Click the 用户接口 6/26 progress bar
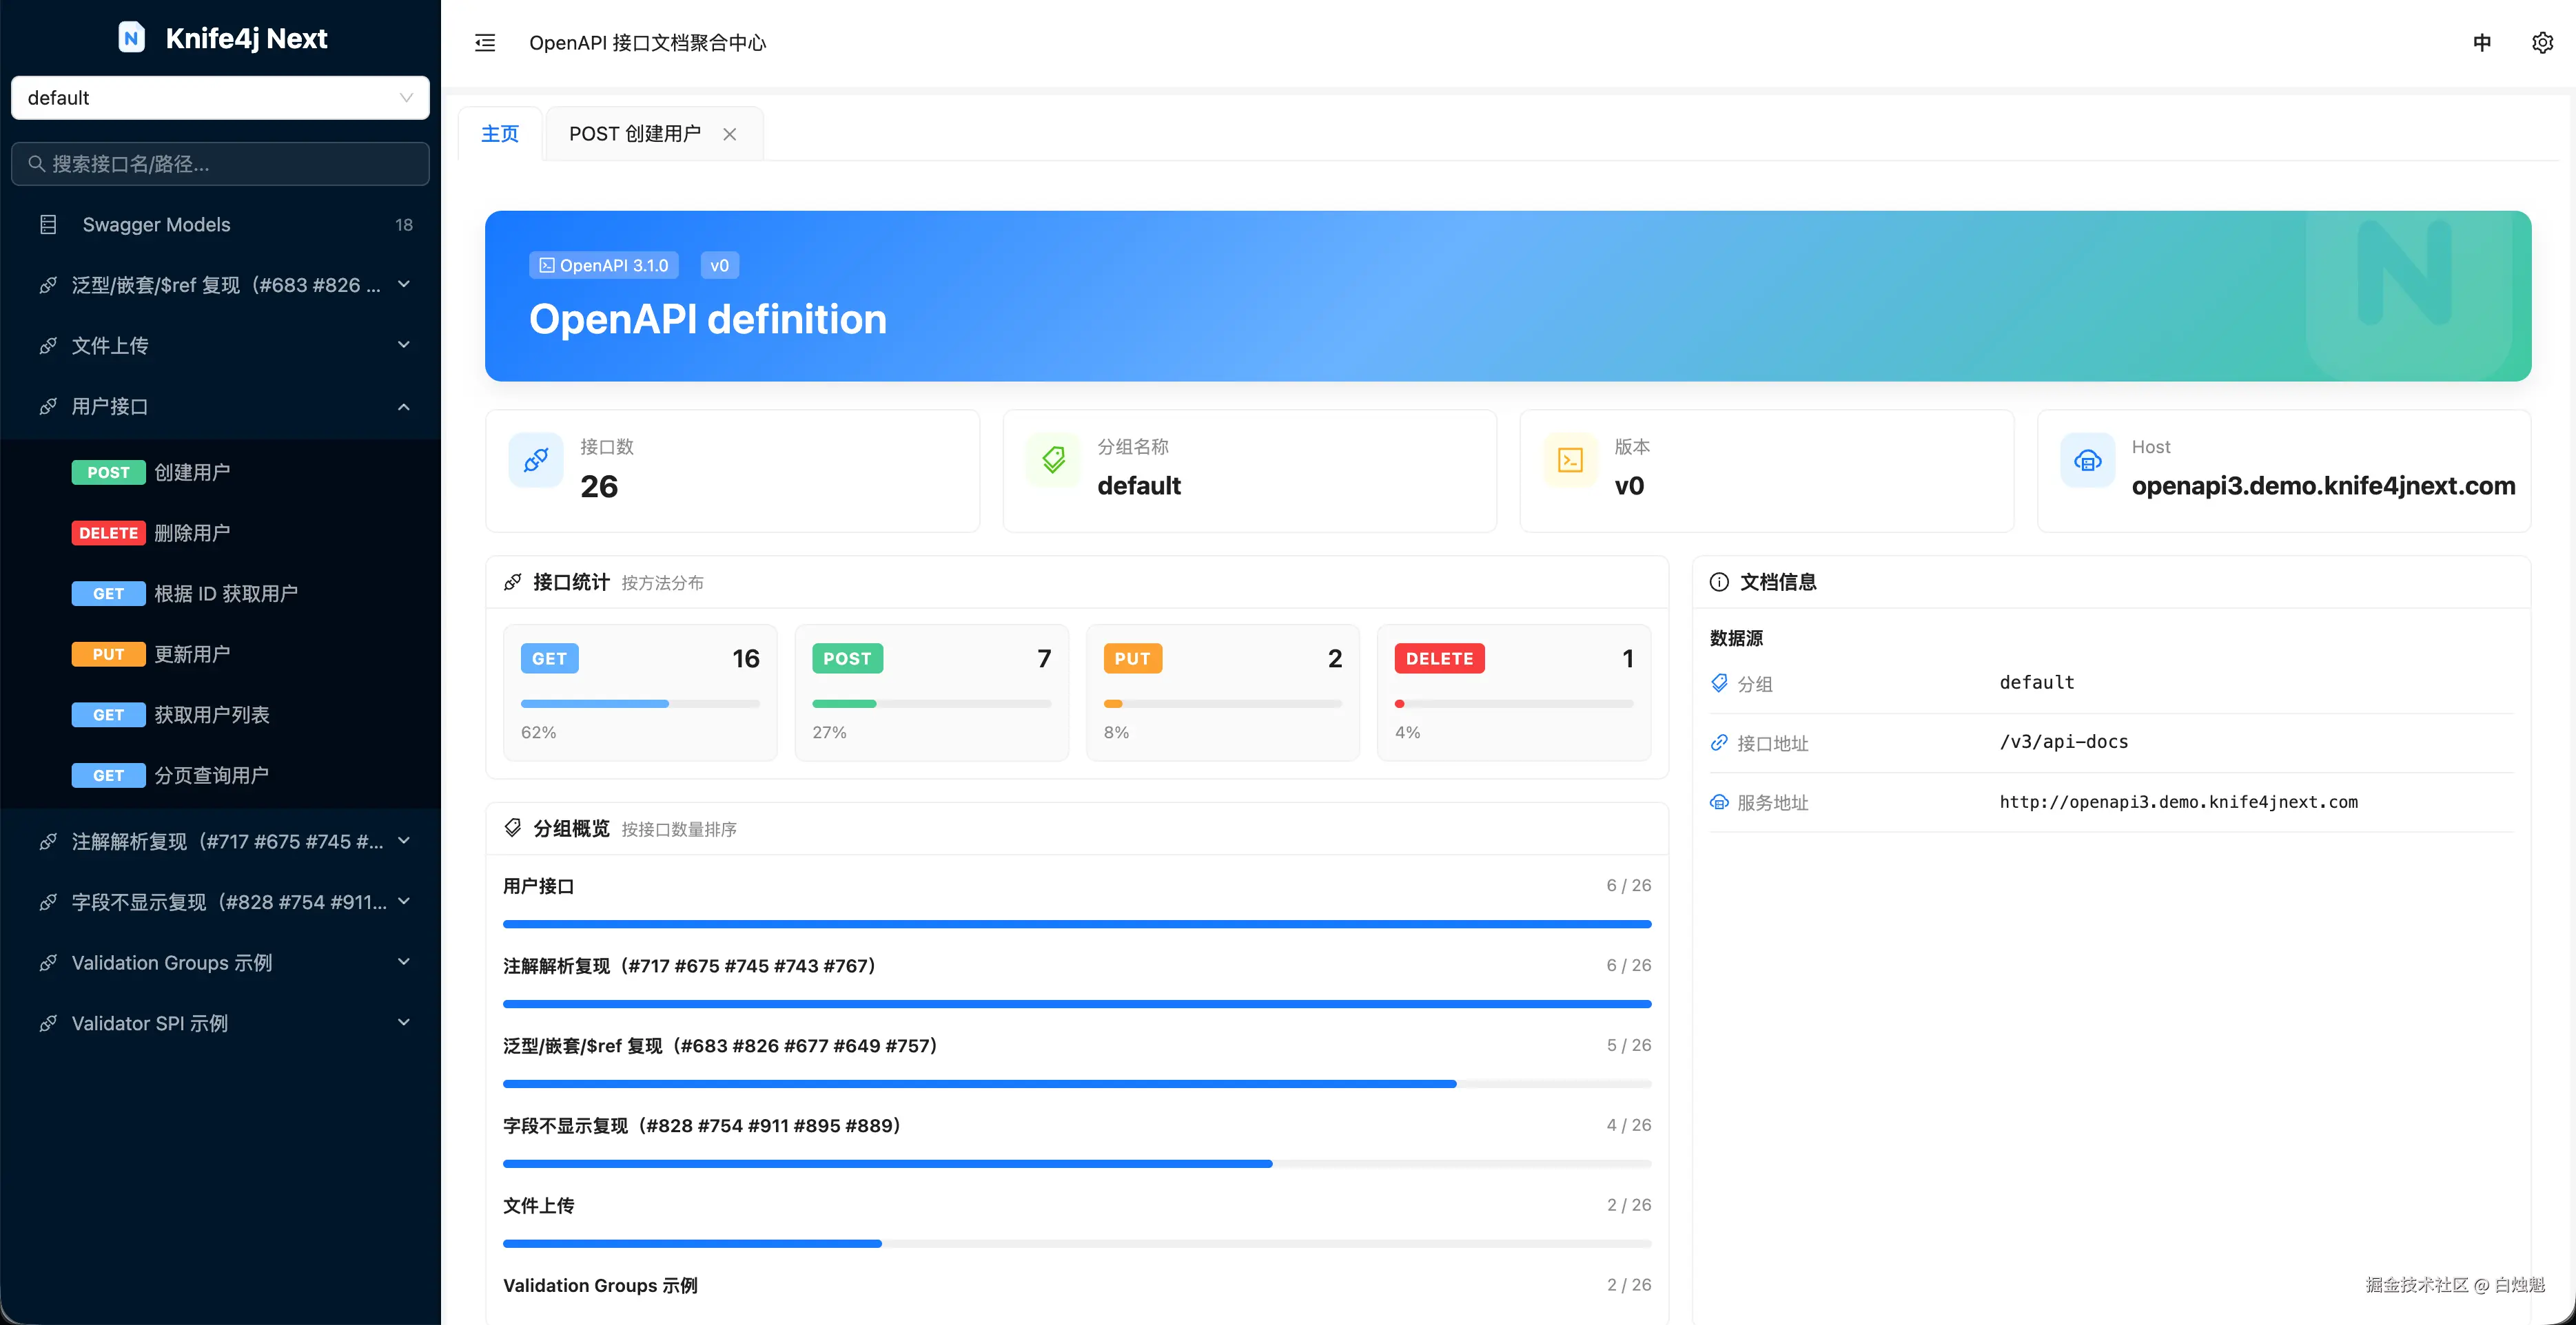This screenshot has height=1325, width=2576. click(1077, 924)
